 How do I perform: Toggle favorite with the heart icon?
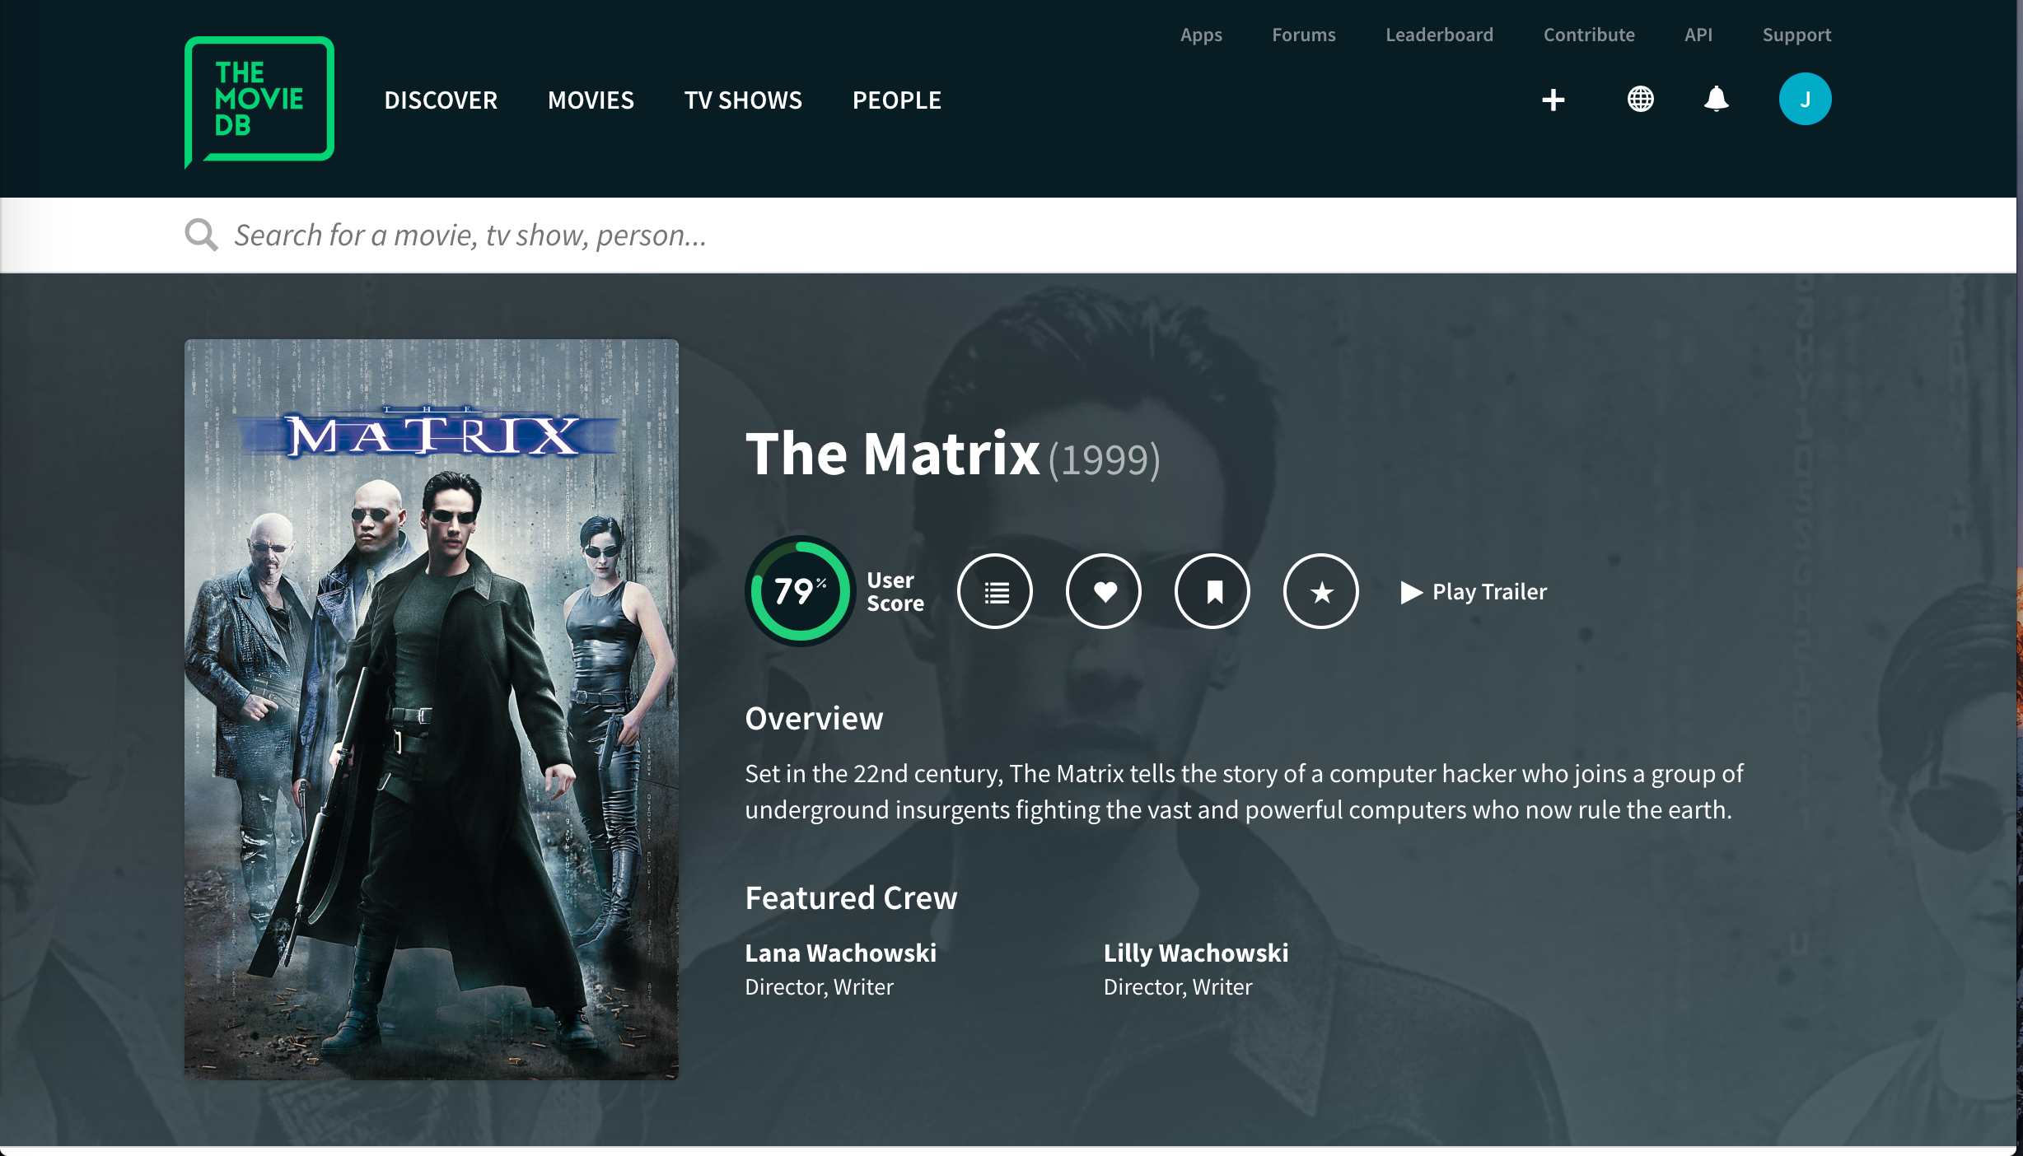1104,591
